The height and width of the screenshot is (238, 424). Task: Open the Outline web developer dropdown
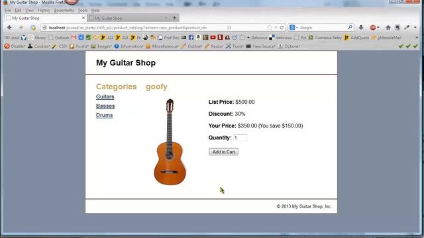pos(191,46)
